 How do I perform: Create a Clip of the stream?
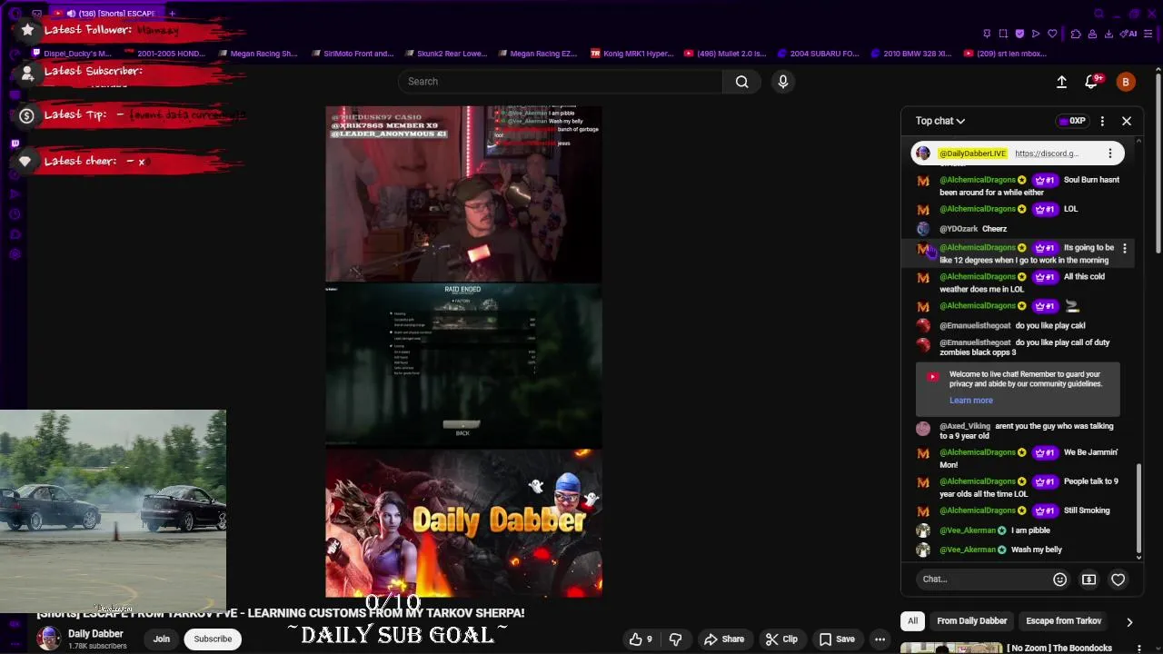pyautogui.click(x=781, y=639)
